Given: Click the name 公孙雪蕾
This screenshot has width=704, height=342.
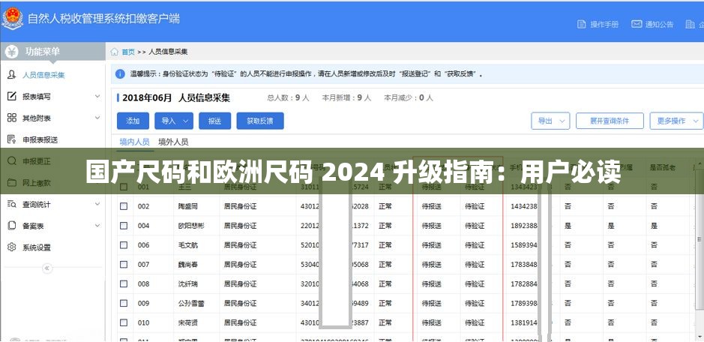Looking at the screenshot, I should (x=191, y=304).
